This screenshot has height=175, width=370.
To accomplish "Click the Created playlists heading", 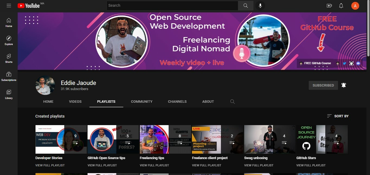I will tap(50, 116).
